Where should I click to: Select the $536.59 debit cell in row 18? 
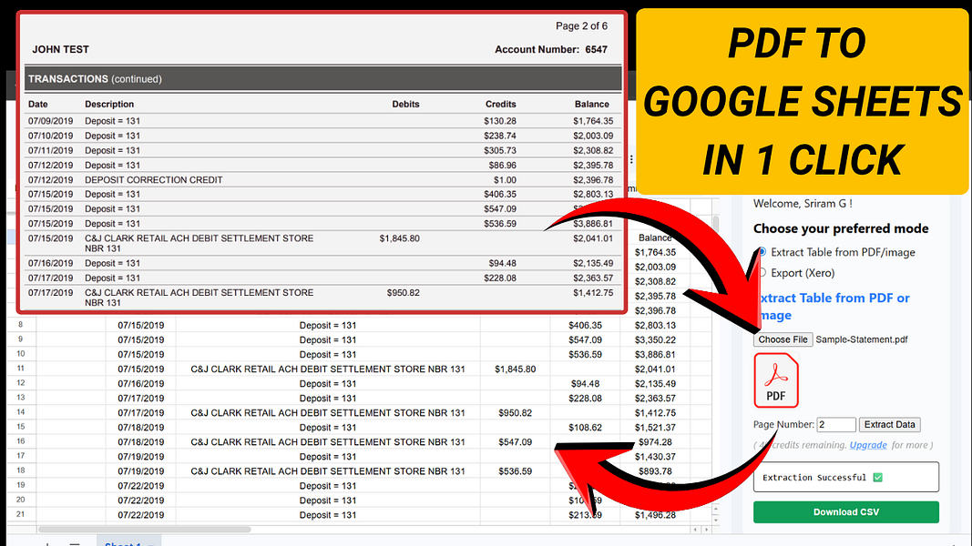pyautogui.click(x=515, y=471)
